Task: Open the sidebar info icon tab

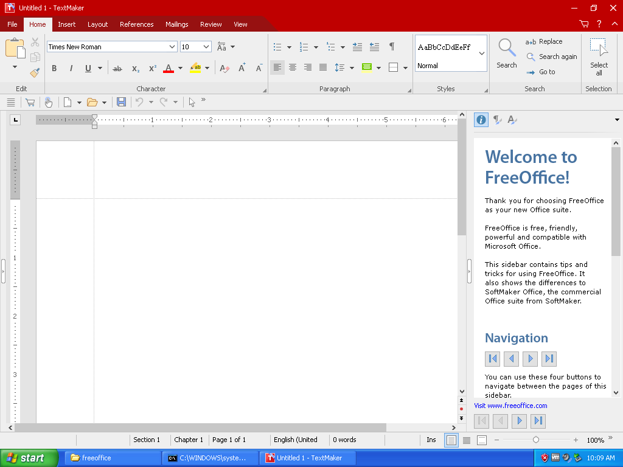Action: click(x=481, y=120)
